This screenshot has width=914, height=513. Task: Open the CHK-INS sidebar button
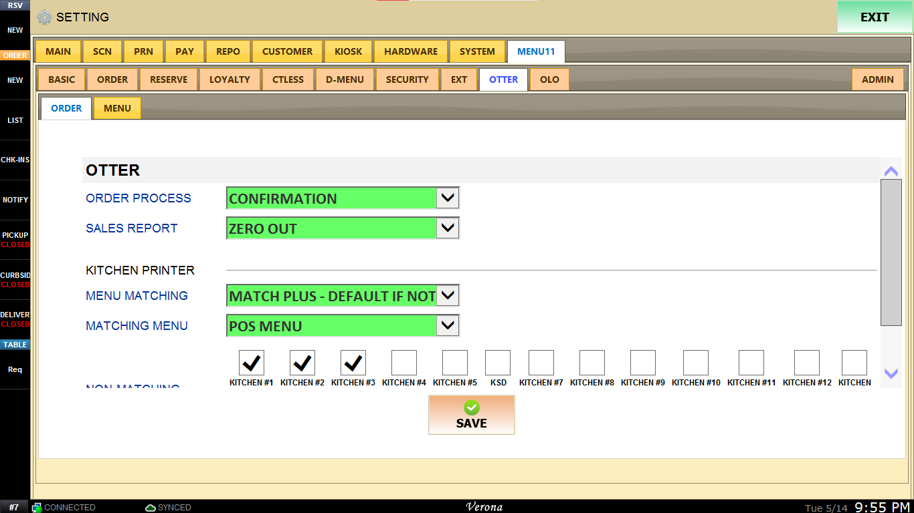(15, 160)
